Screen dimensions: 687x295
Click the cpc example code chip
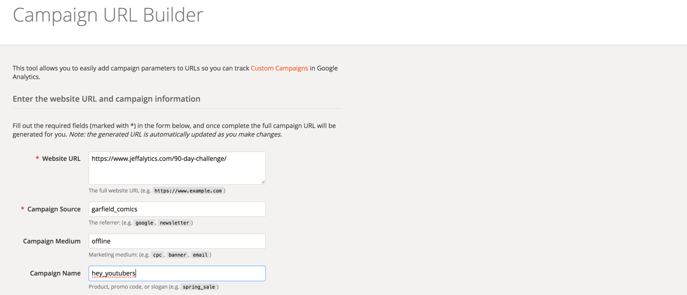[157, 255]
